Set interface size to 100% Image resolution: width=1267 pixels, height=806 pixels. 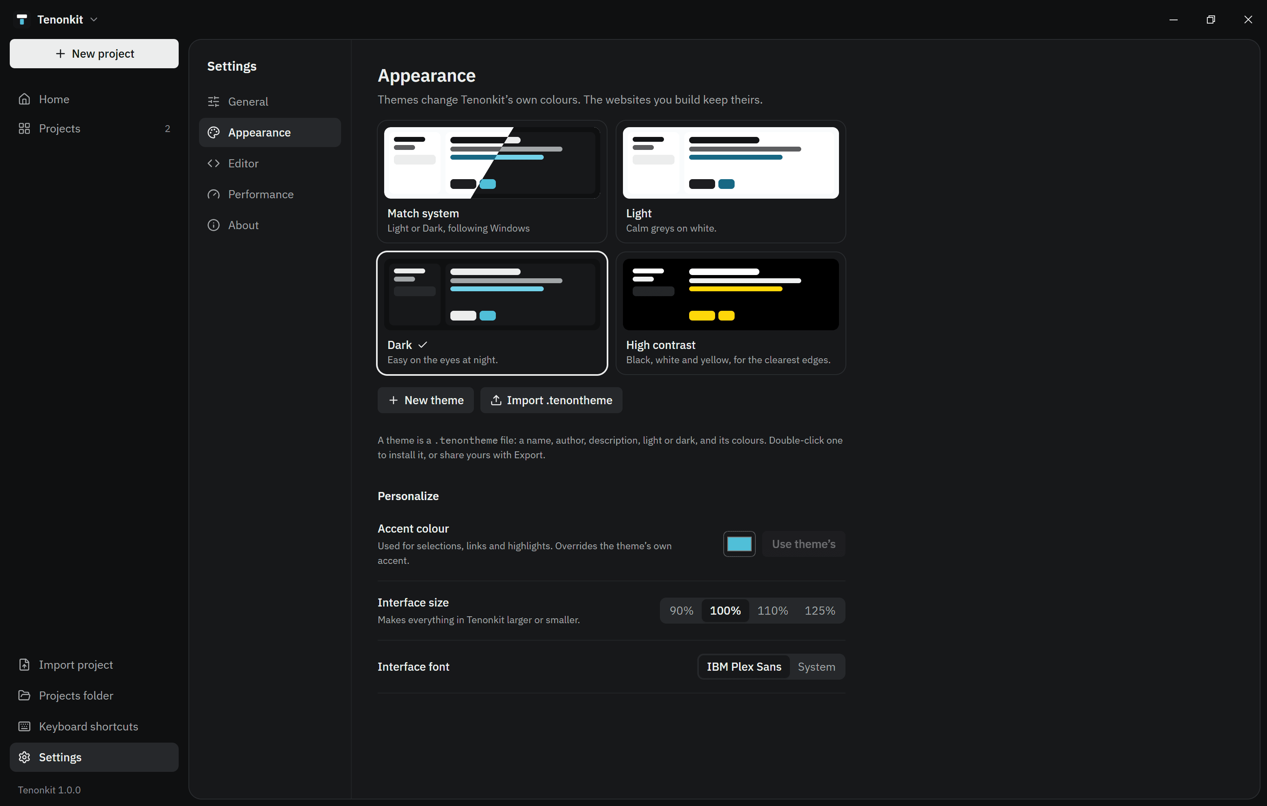[725, 611]
